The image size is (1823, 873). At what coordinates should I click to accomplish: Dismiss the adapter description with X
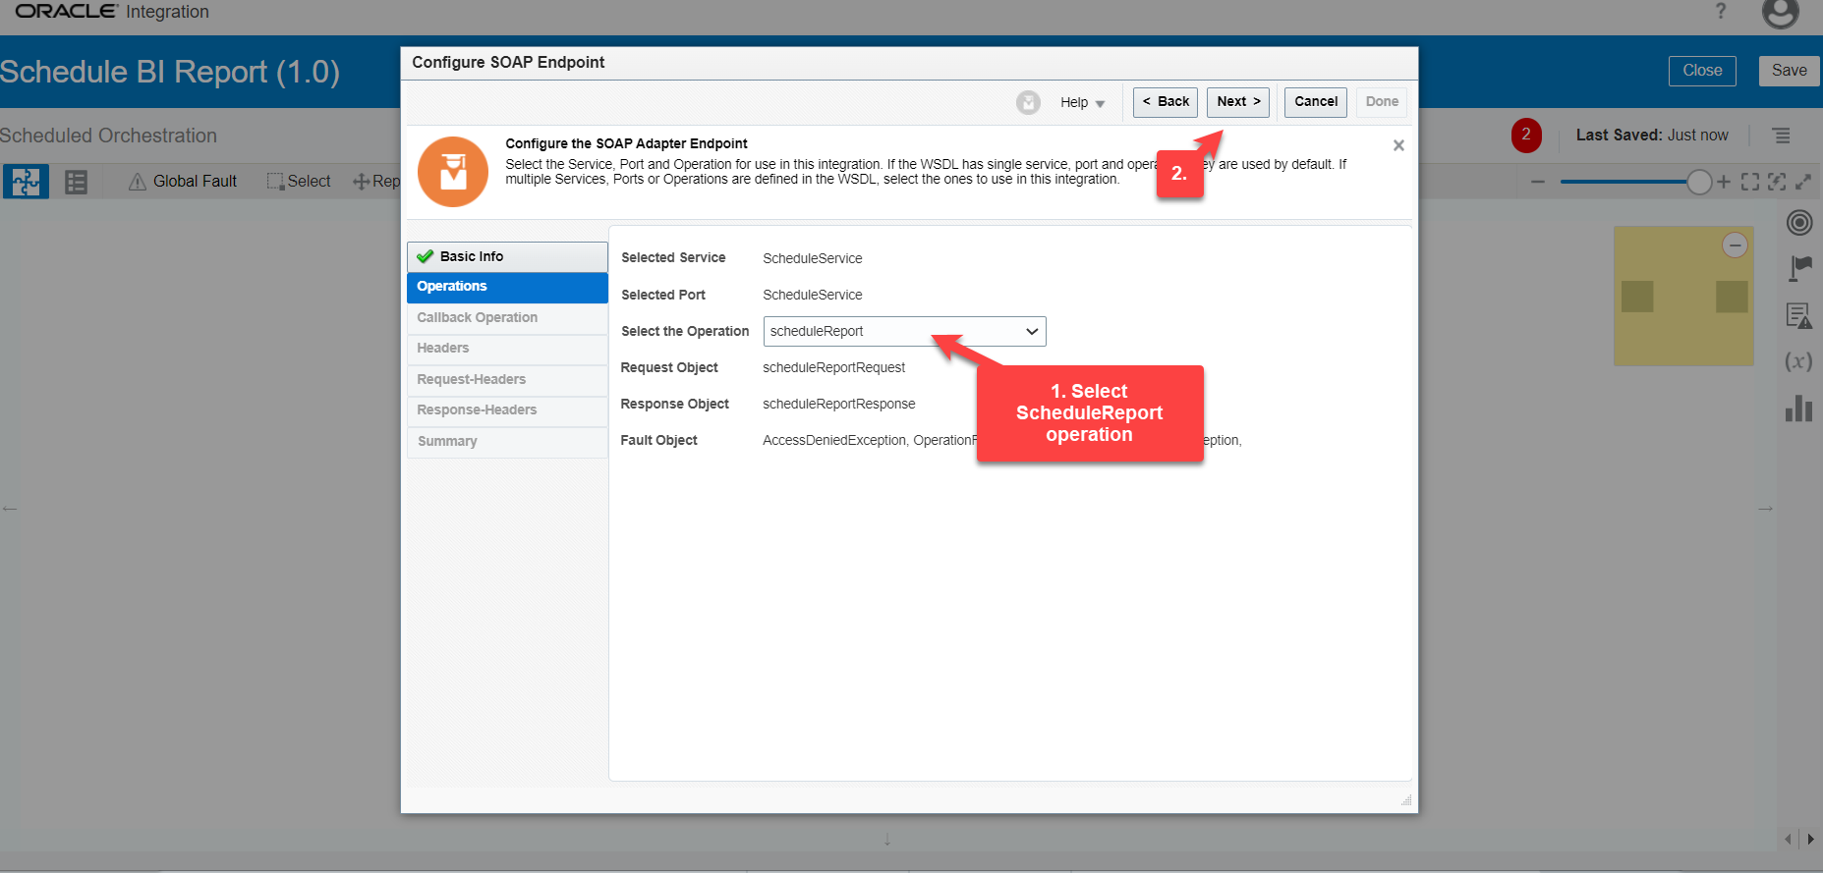(x=1398, y=145)
